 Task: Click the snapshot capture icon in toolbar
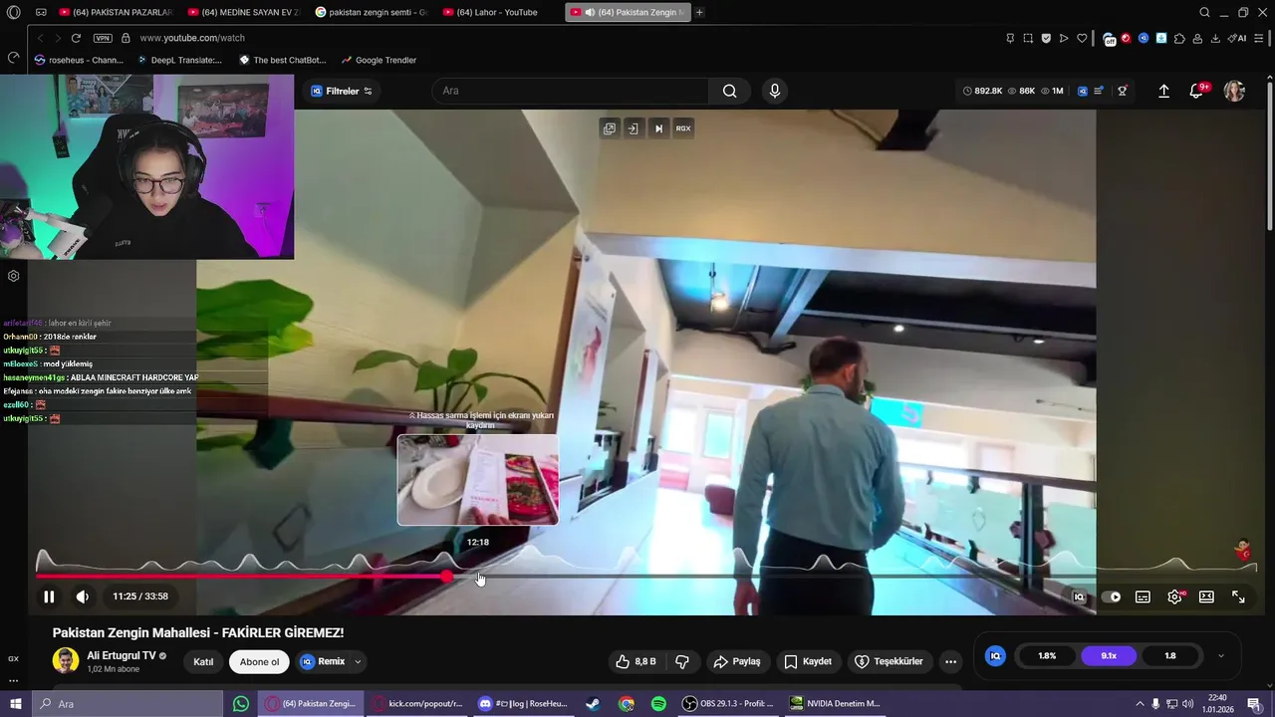tap(1028, 38)
